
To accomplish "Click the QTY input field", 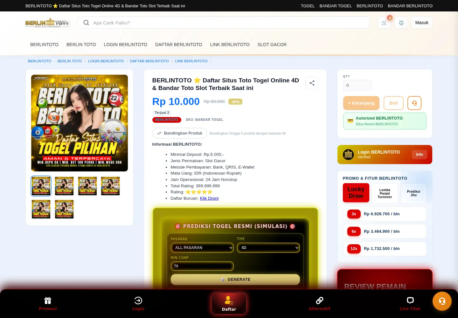I will (x=357, y=85).
